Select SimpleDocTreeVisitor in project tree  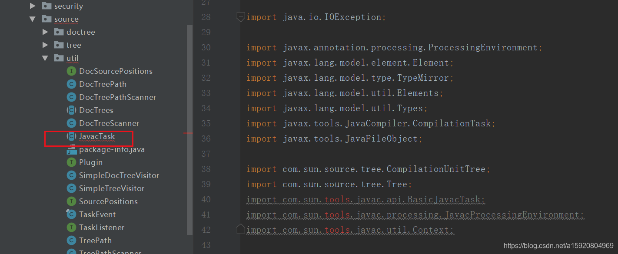(x=119, y=175)
